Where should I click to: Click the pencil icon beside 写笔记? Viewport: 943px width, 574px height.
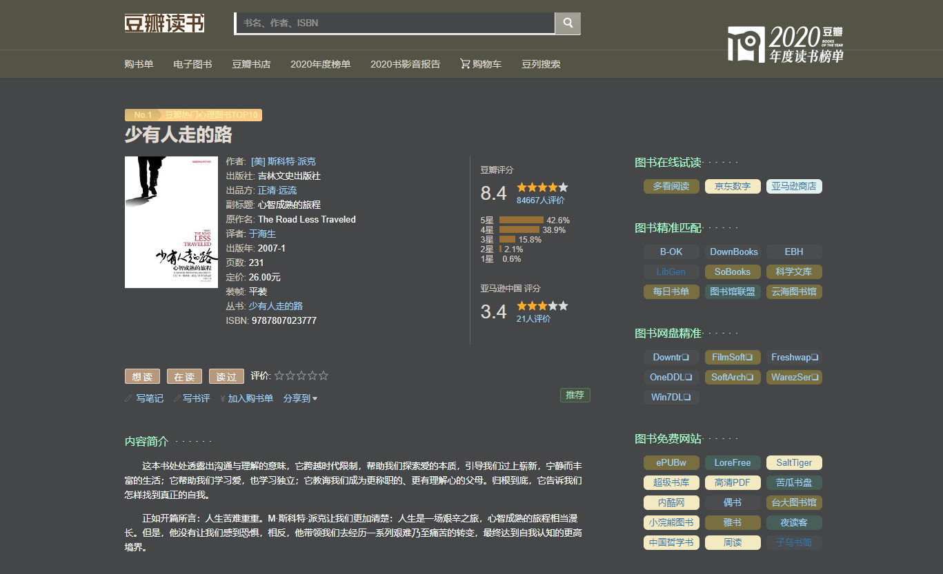128,398
